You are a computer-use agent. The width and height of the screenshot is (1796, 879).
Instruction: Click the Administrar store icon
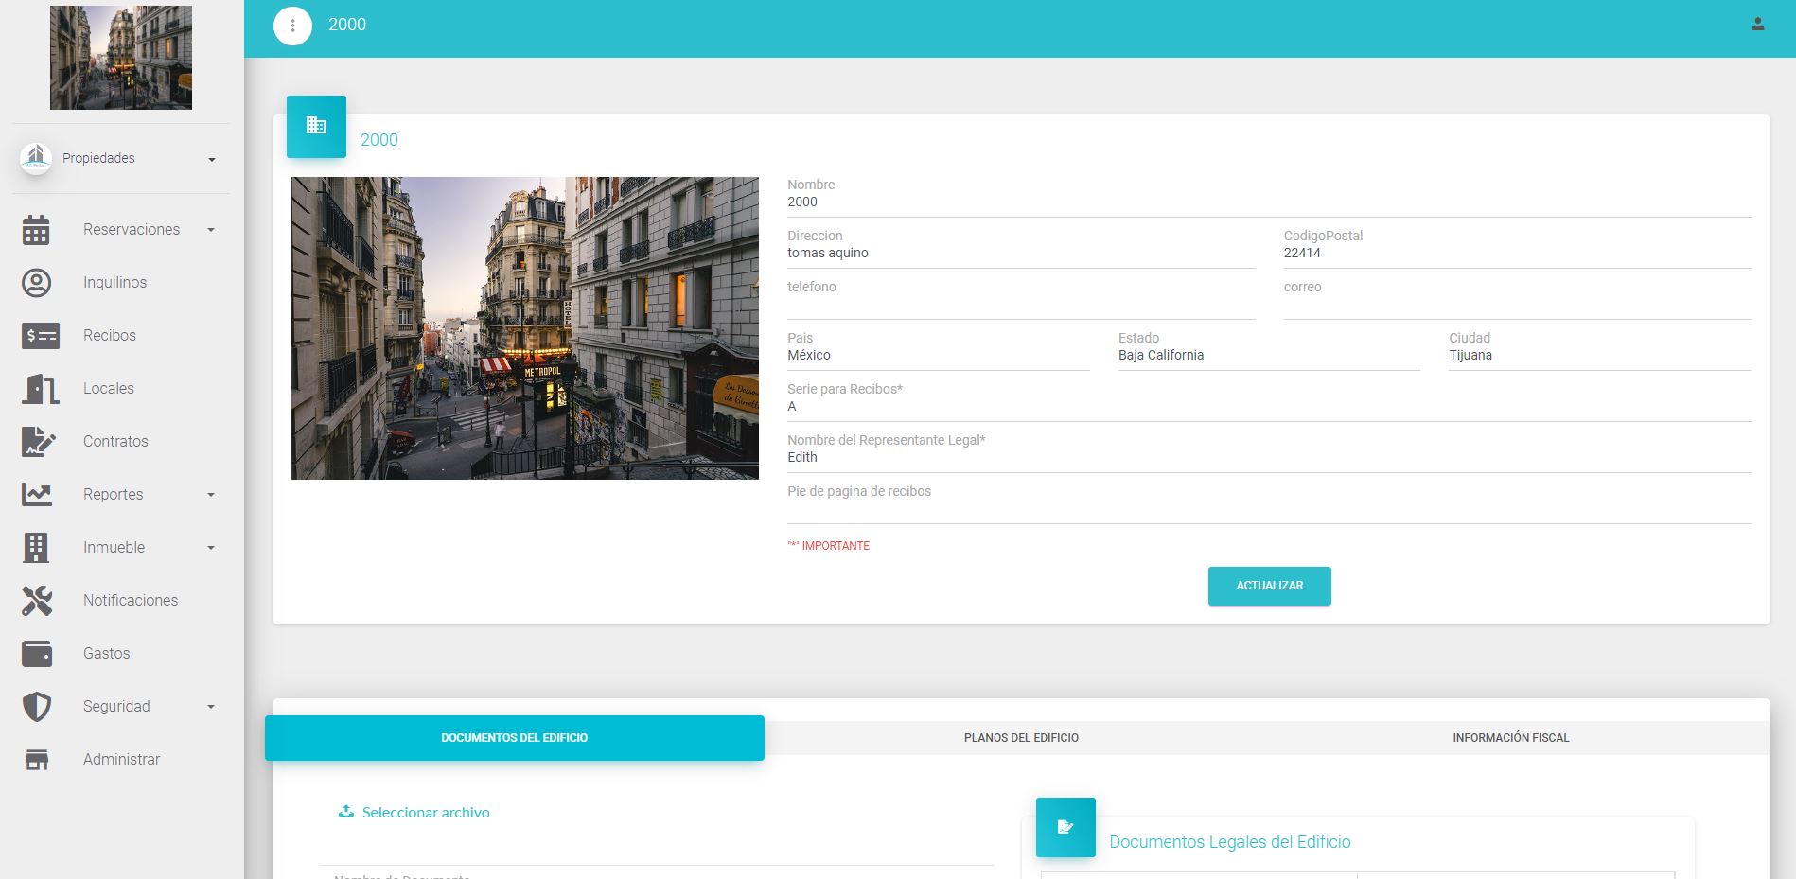[37, 760]
